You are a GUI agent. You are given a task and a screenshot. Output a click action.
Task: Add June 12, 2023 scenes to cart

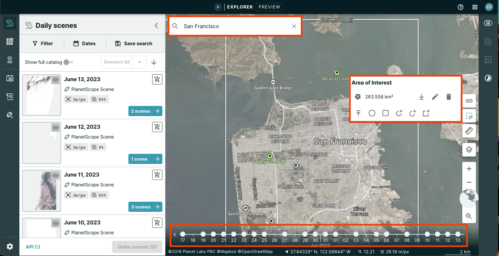(157, 127)
